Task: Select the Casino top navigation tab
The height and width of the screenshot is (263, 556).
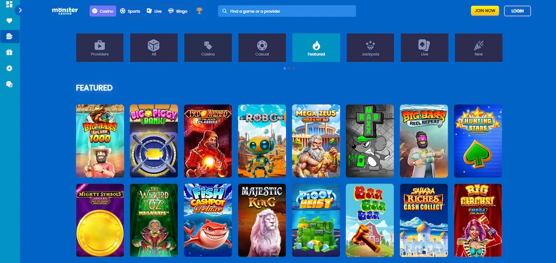Action: [x=102, y=11]
